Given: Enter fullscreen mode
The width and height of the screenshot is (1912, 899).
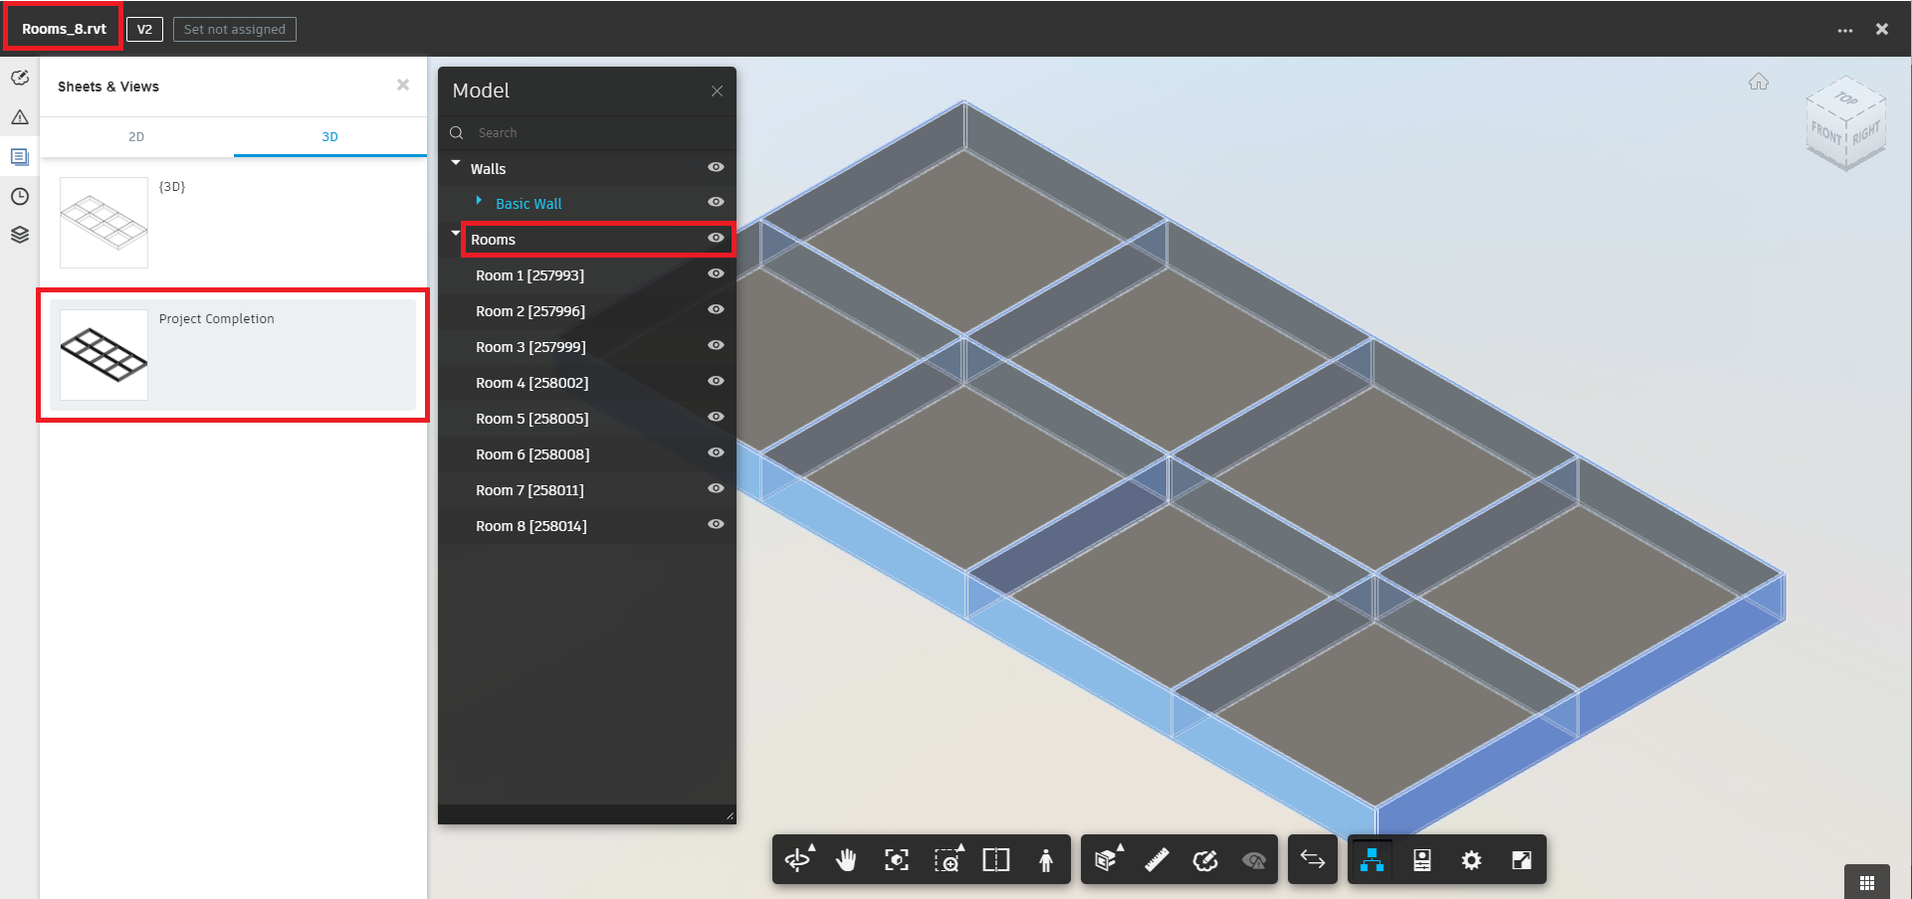Looking at the screenshot, I should tap(1520, 859).
